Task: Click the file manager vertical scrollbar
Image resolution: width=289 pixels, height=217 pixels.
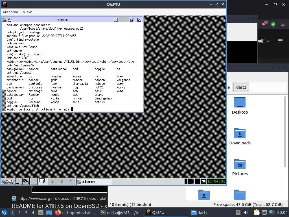Action: tap(285, 131)
